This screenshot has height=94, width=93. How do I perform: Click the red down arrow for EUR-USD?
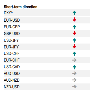(x=74, y=19)
